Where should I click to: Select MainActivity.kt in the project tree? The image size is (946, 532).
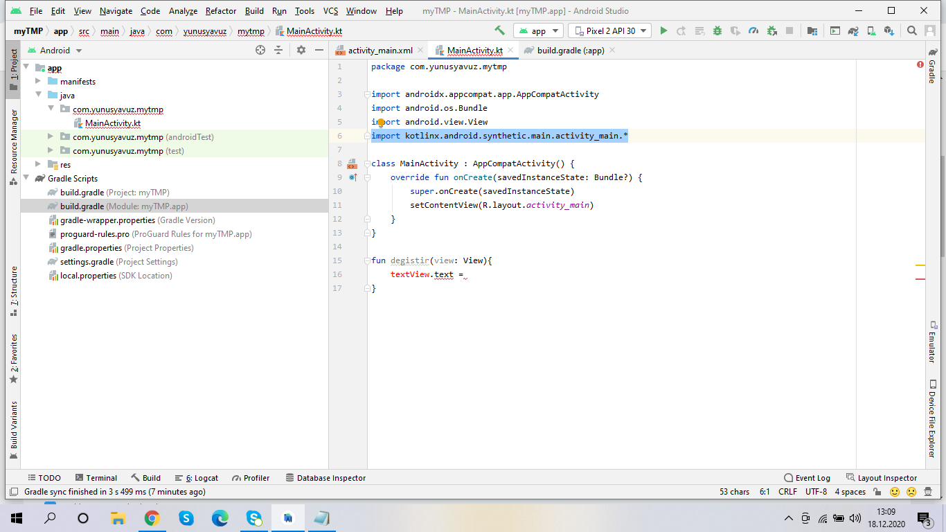pos(112,123)
